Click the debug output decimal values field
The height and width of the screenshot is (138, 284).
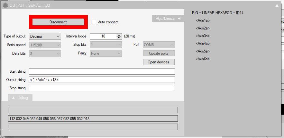point(93,118)
